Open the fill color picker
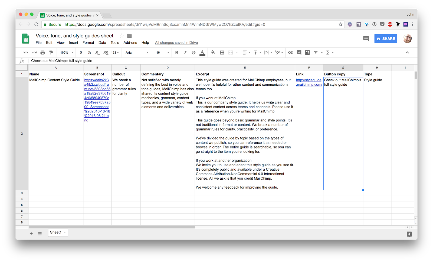 pos(213,52)
